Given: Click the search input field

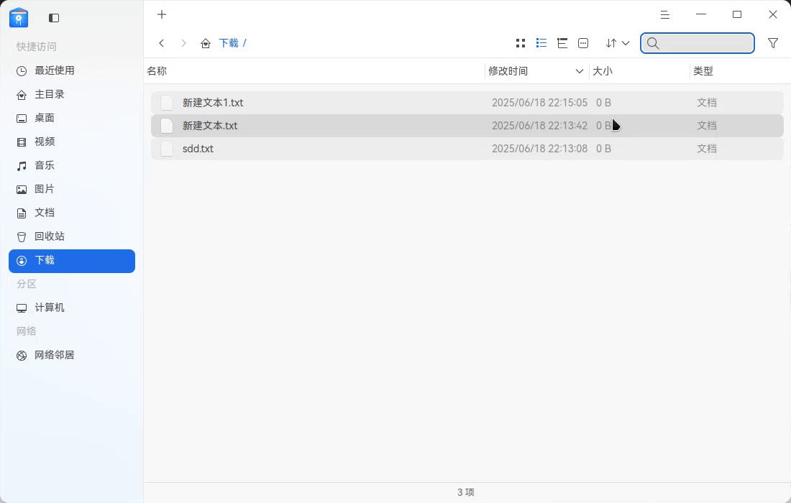Looking at the screenshot, I should point(698,43).
